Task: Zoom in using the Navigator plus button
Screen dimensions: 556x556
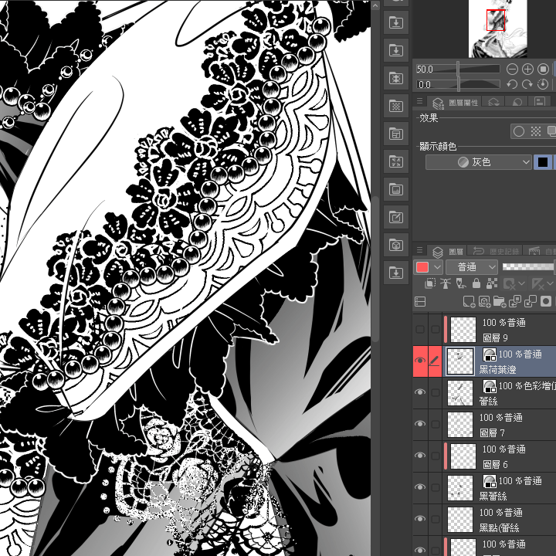Action: tap(527, 69)
